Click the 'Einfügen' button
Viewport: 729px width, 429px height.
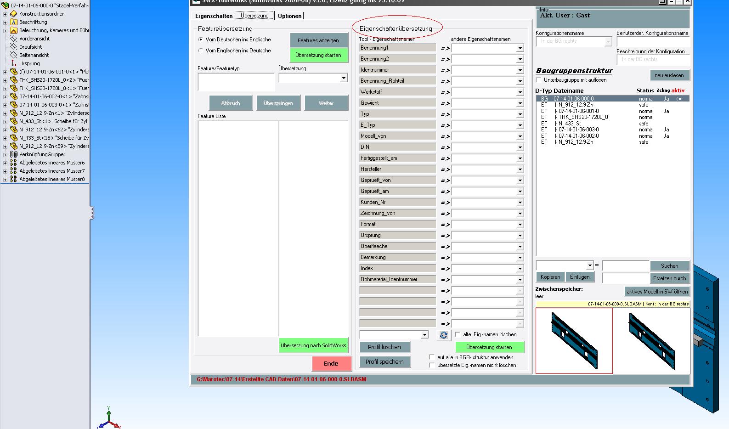click(580, 277)
